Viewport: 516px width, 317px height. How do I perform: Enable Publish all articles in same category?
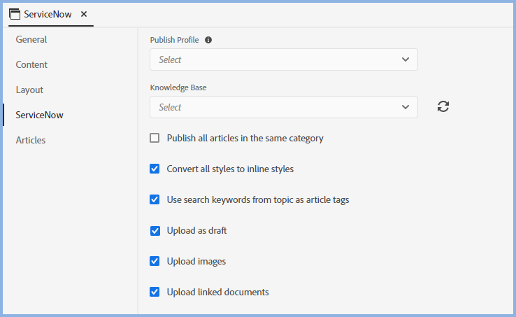[x=155, y=138]
